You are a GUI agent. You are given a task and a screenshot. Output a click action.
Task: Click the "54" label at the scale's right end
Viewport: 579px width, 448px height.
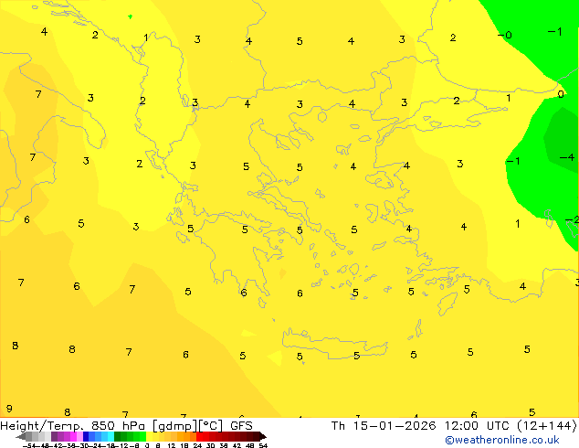tap(264, 446)
